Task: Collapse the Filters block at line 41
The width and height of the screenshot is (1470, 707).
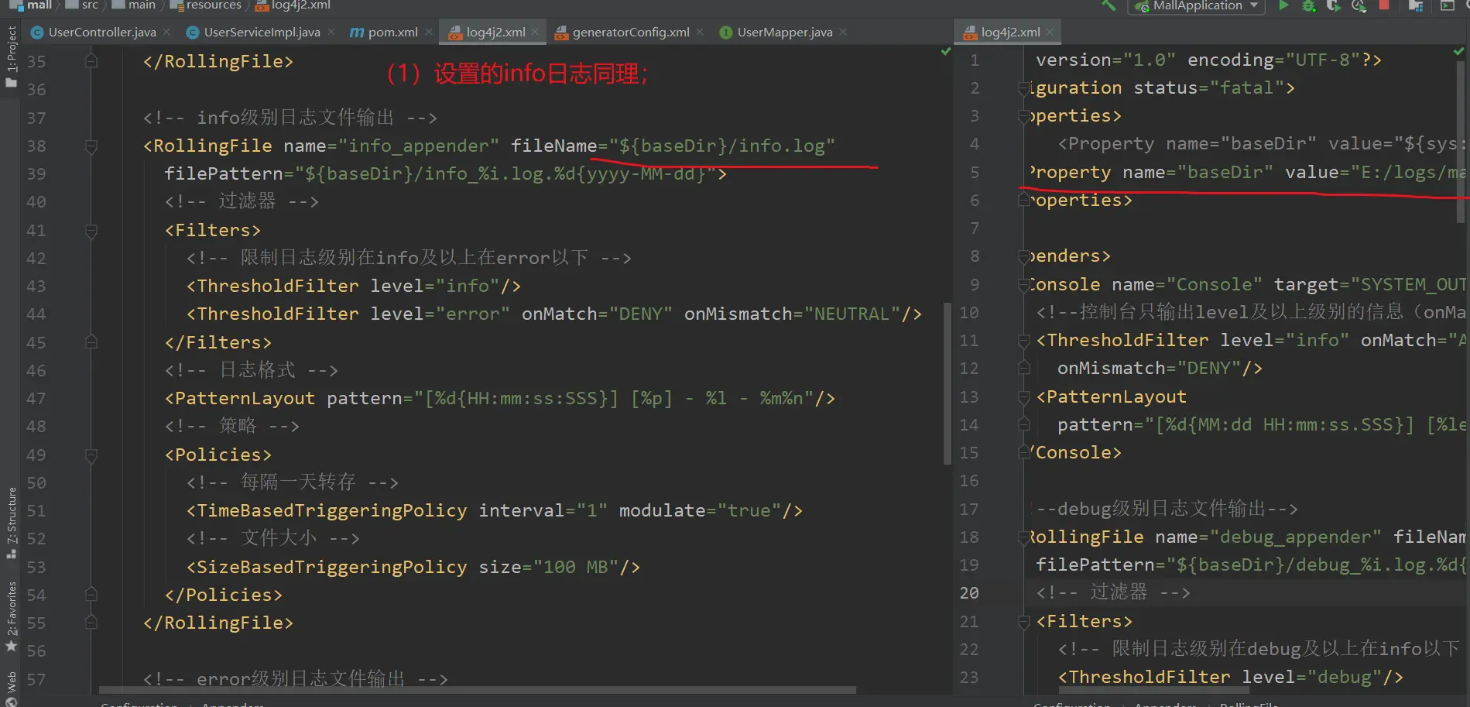Action: click(91, 230)
